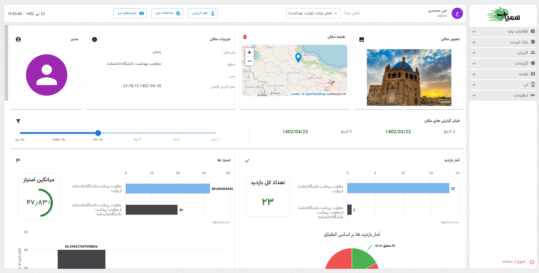Click the Samiab logo
The height and width of the screenshot is (273, 539).
[503, 14]
